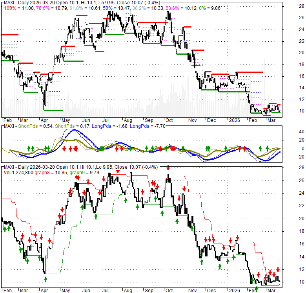Select the green 'graph9 = 9.79' label
Viewport: 306px width, 293px height.
[x=84, y=173]
